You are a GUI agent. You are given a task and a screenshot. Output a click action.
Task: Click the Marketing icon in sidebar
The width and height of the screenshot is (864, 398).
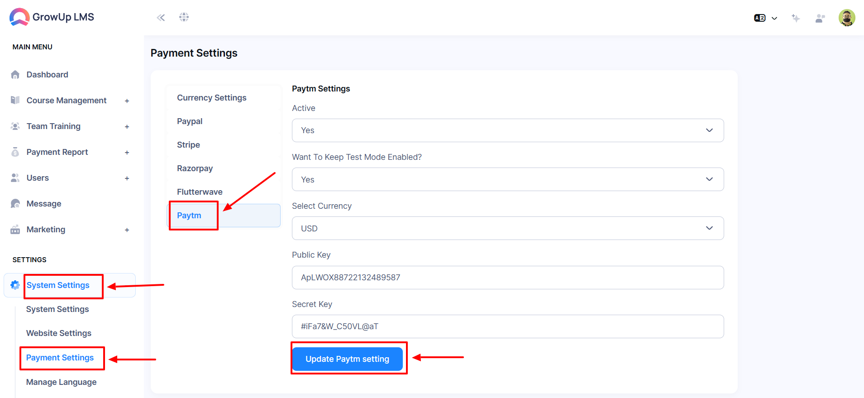(x=15, y=230)
